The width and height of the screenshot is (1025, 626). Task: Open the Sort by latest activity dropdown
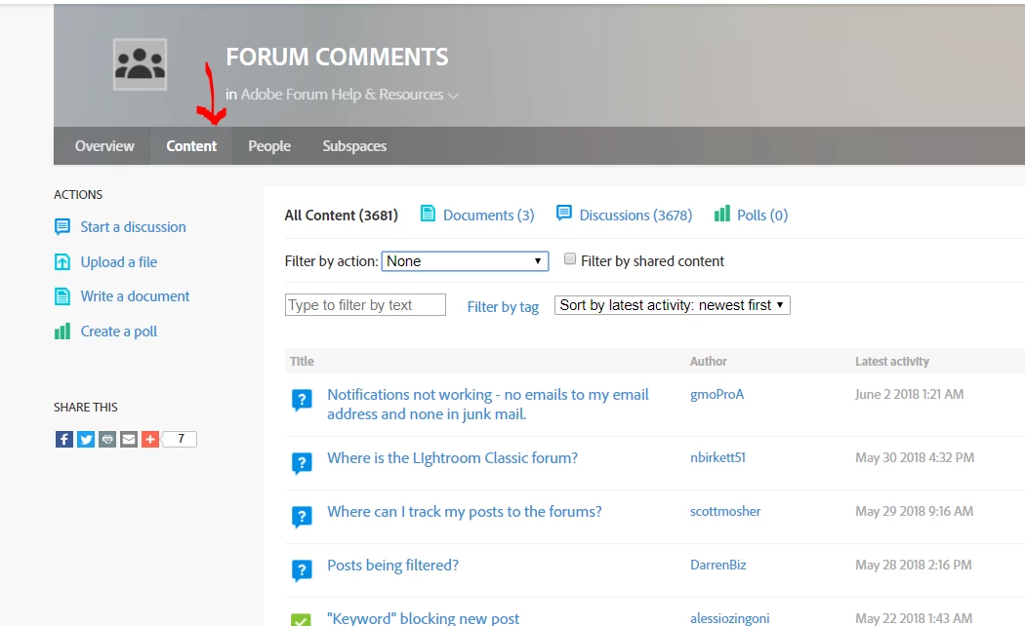[x=672, y=305]
